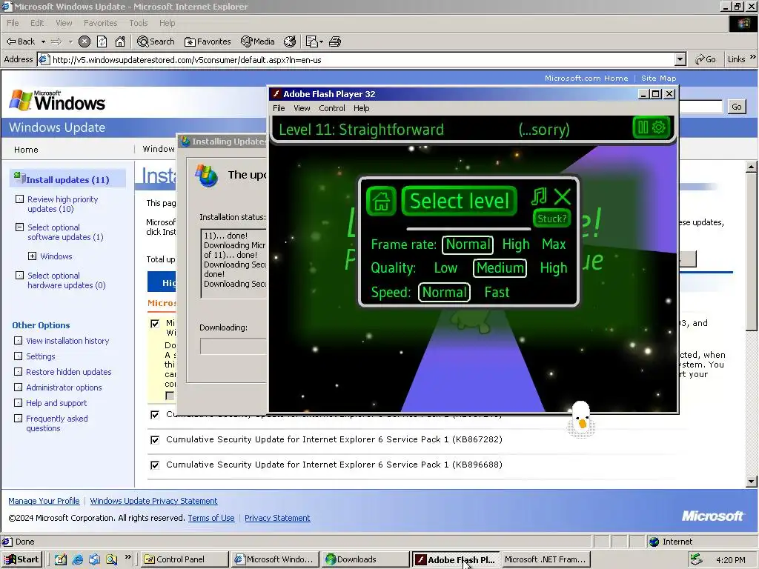Viewport: 759px width, 569px height.
Task: Open the IE File menu
Action: 13,23
